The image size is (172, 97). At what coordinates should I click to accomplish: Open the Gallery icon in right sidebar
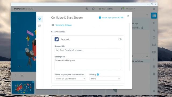tap(154, 67)
